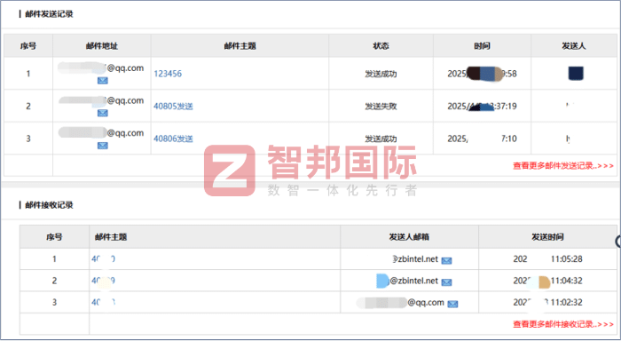The width and height of the screenshot is (621, 341).
Task: Click envelope icon beside sender at 11:04:32
Action: click(x=446, y=282)
